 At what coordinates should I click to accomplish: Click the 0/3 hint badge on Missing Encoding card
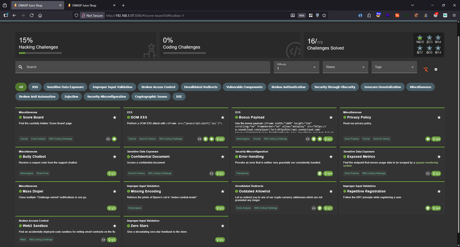tap(220, 208)
